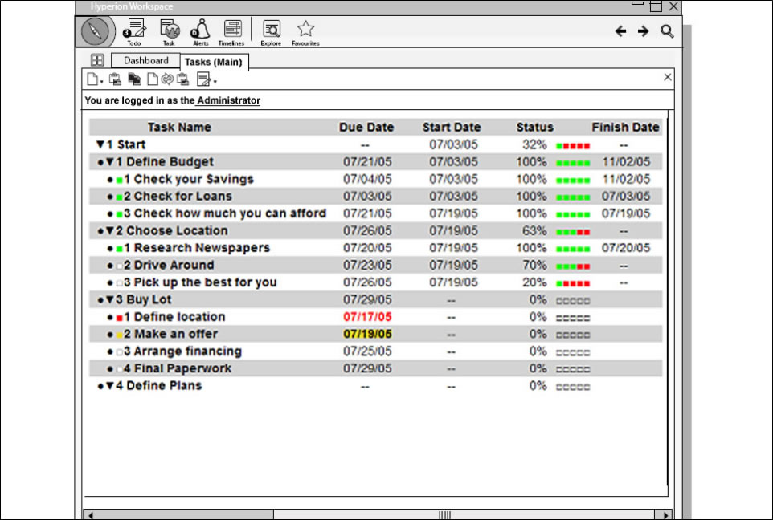The image size is (773, 520).
Task: Click the Task Name column header
Action: tap(179, 127)
